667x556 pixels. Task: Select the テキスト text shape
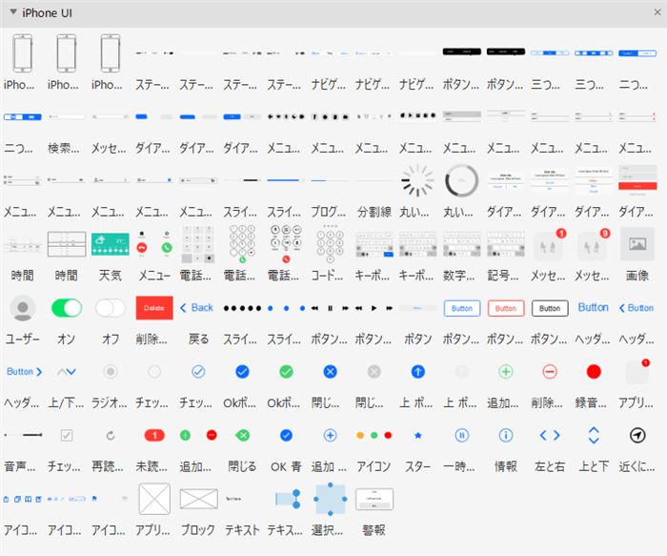tap(233, 499)
